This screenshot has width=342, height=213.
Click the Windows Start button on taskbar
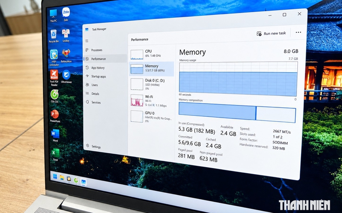55,176
